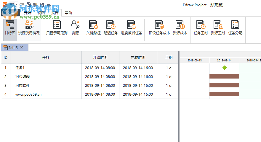Show the critical path (关键路径) report
The width and height of the screenshot is (261, 142).
tap(94, 28)
